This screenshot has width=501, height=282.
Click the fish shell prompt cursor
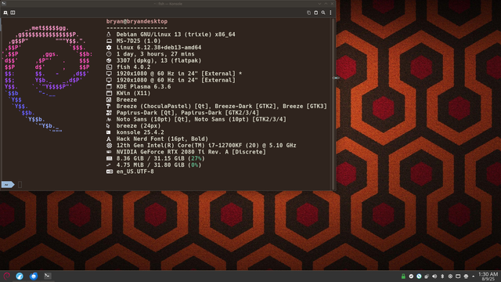[20, 185]
